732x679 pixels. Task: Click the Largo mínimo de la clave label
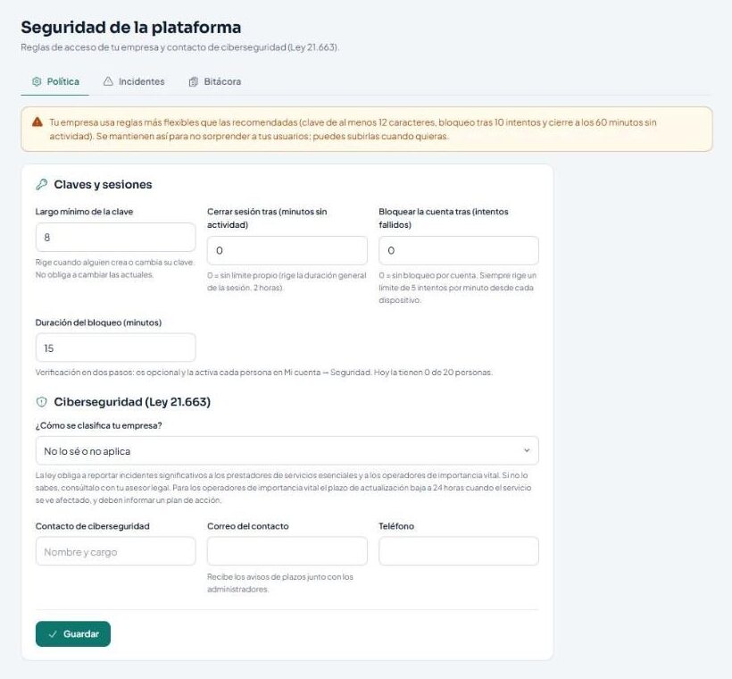point(84,212)
